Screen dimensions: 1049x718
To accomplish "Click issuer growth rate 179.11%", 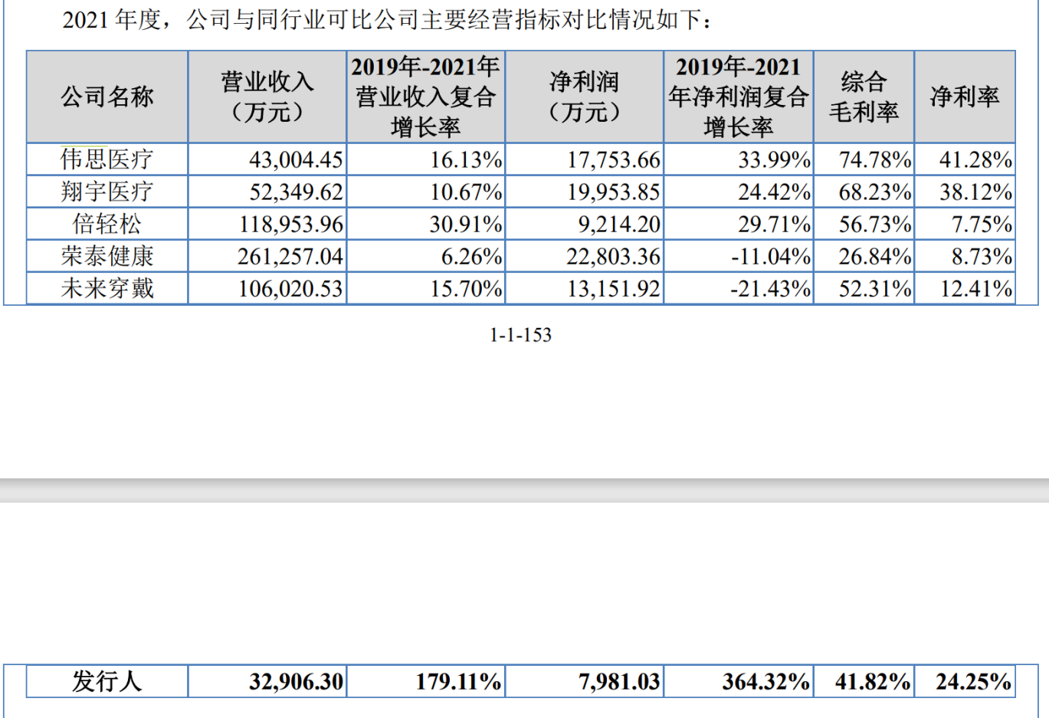I will pos(459,681).
